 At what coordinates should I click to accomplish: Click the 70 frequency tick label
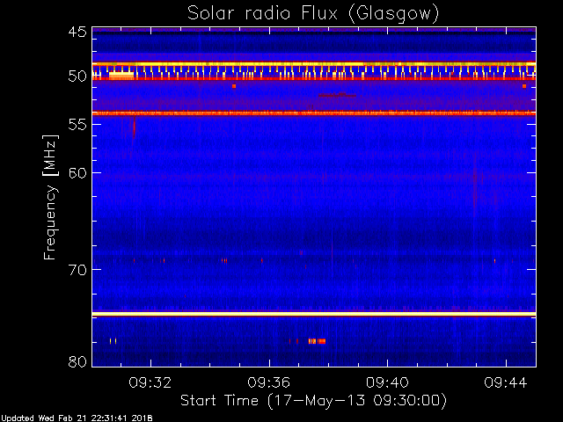tap(77, 270)
